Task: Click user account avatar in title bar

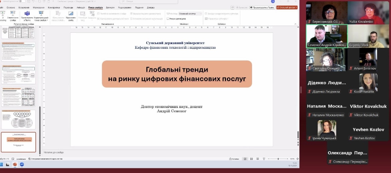Action: pyautogui.click(x=273, y=1)
